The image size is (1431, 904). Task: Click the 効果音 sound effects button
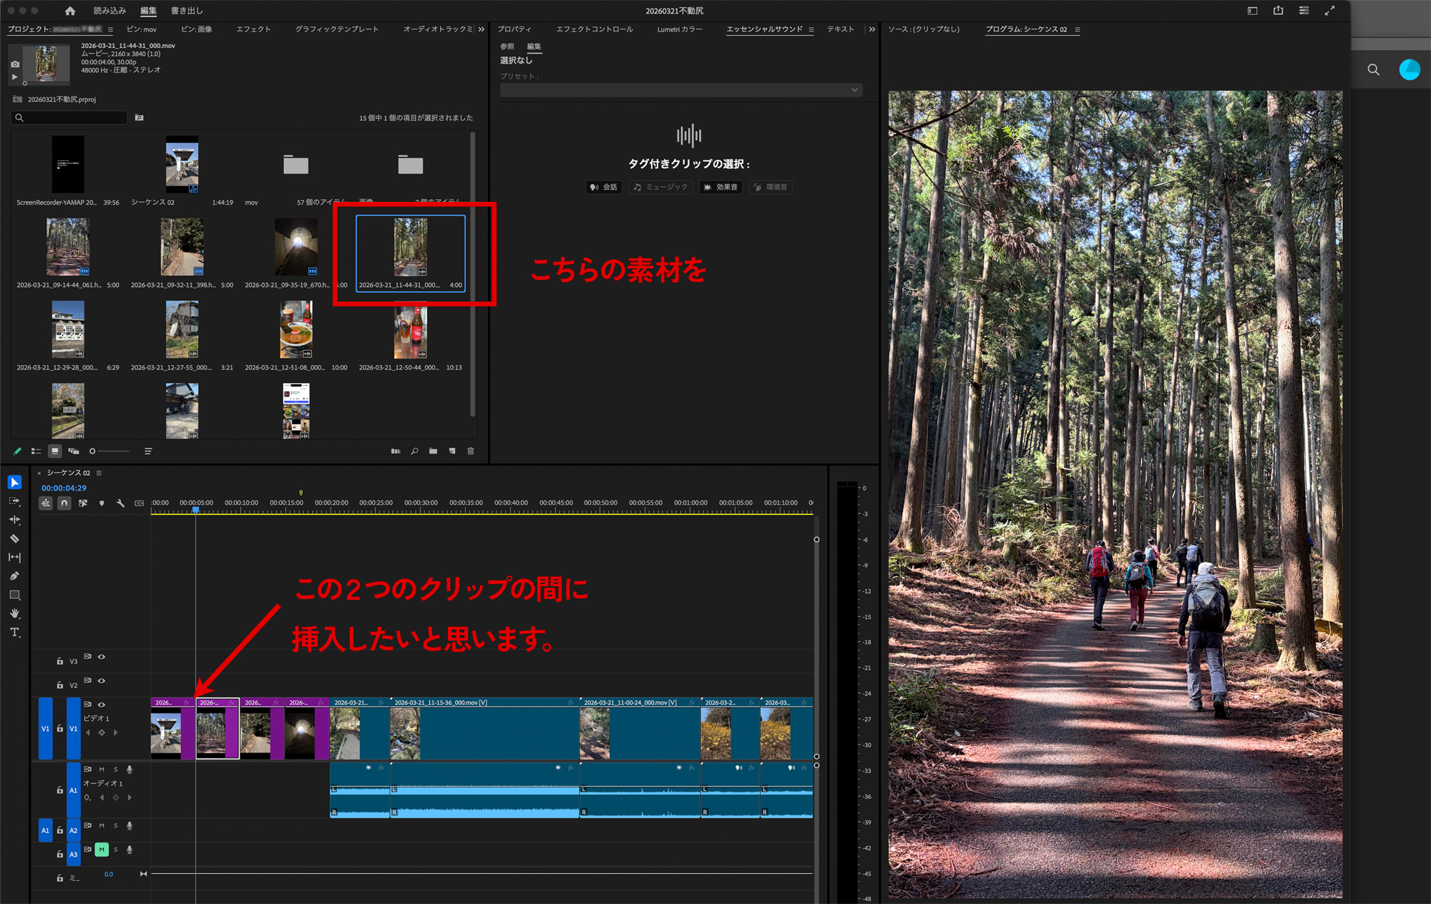721,187
